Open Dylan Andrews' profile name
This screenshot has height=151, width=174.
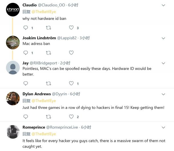pyautogui.click(x=37, y=94)
